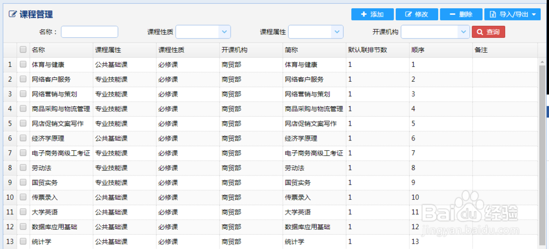Screen dimensions: 549x249
Task: Click 电子商务高级工考证 in the 简称 column
Action: point(314,153)
